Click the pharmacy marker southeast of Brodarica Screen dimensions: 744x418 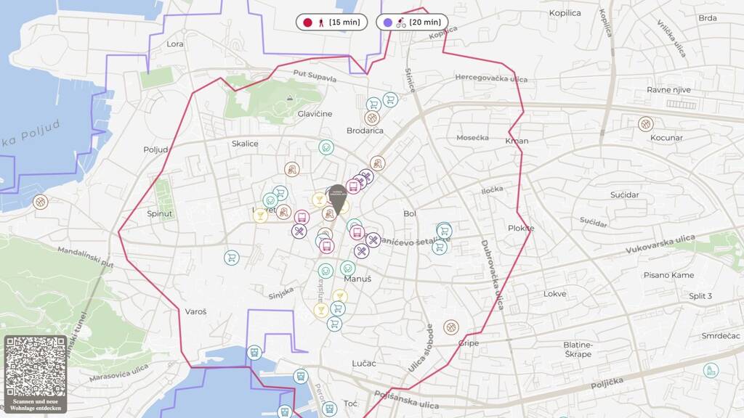pyautogui.click(x=377, y=163)
